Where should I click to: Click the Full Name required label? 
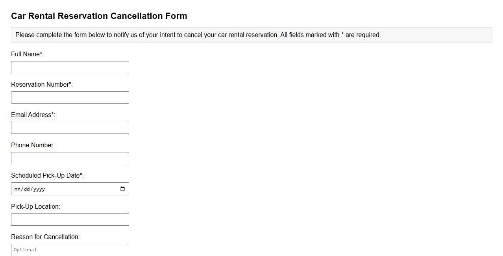point(27,54)
